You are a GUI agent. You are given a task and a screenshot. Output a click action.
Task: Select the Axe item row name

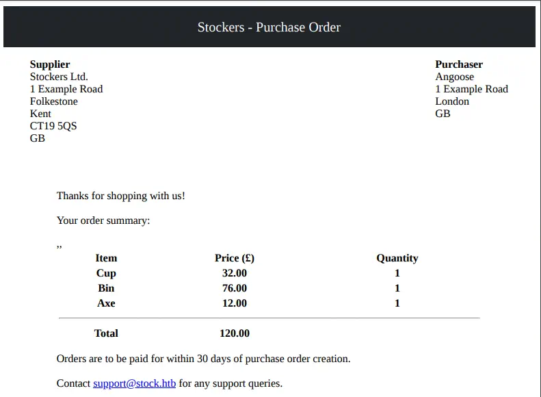(106, 303)
